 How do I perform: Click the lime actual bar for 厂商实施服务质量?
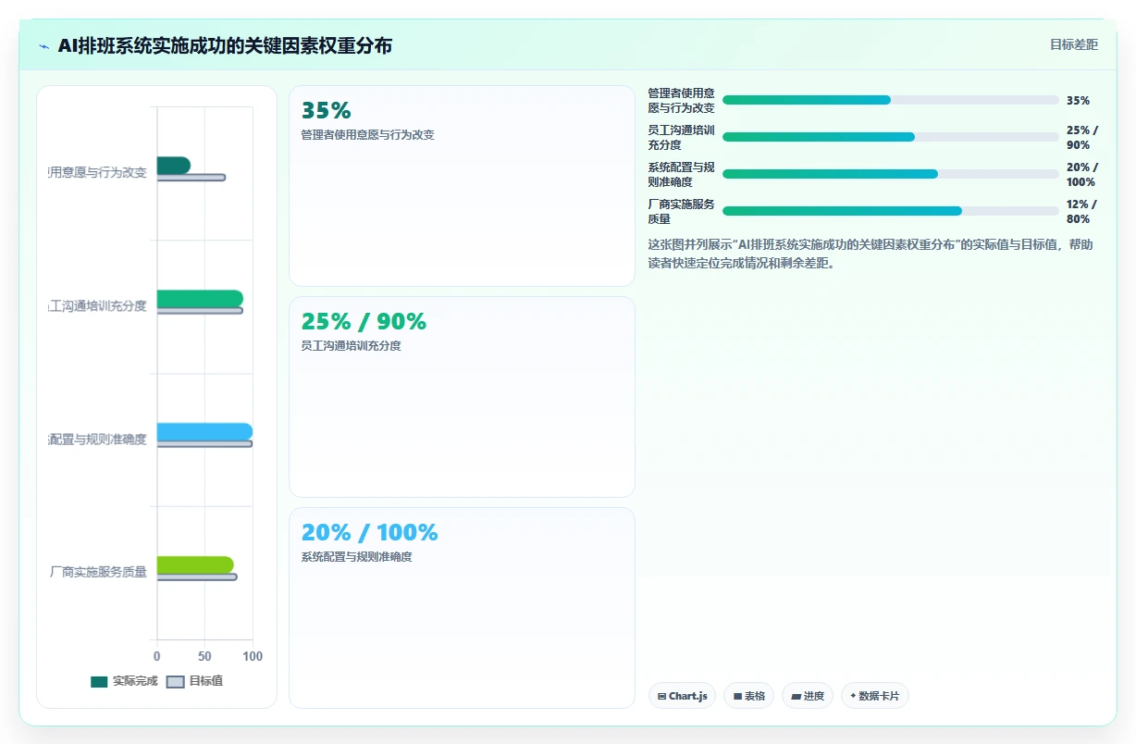pos(195,564)
